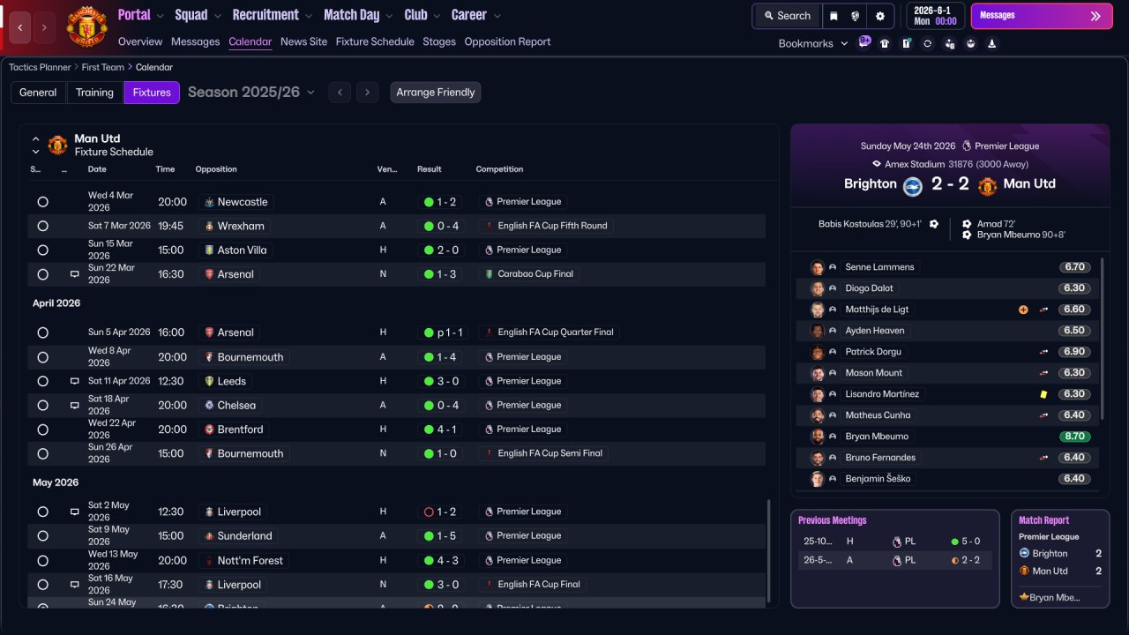Click Premier League logo on Brentford row

click(x=489, y=430)
